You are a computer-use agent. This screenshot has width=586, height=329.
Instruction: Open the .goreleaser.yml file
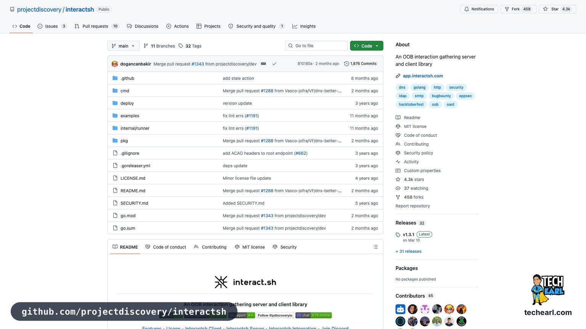click(x=135, y=166)
